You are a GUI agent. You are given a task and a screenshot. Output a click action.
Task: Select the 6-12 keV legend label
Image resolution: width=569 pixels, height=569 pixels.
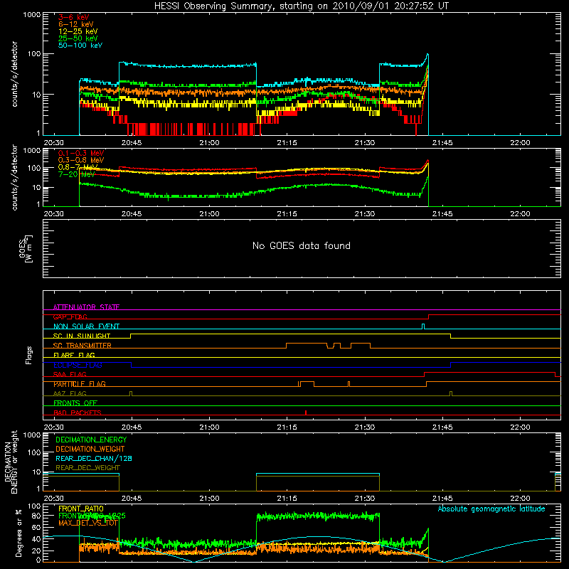click(76, 24)
